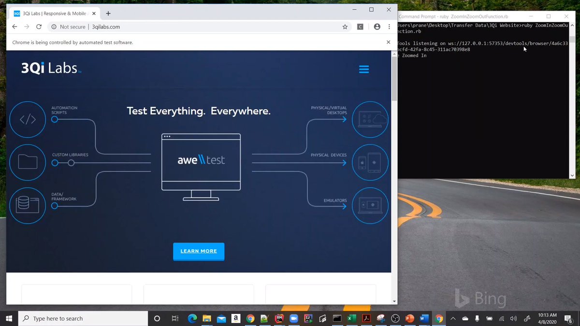Open the taskbar clock showing 10:13 AM
The height and width of the screenshot is (326, 580).
coord(547,318)
